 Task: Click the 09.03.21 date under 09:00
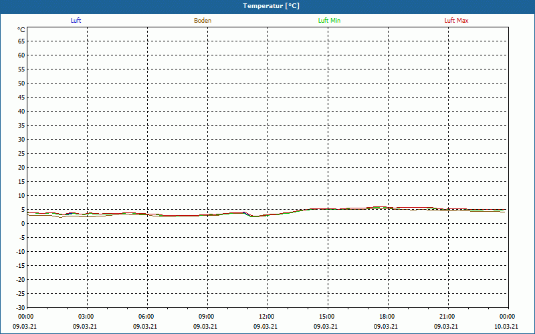(x=205, y=327)
